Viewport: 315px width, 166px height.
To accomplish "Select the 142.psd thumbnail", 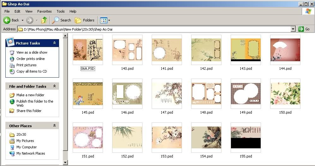I will [x=206, y=50].
